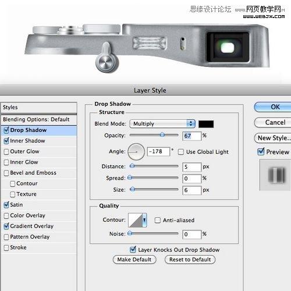Click the Size value field
The image size is (291, 291).
(x=191, y=190)
